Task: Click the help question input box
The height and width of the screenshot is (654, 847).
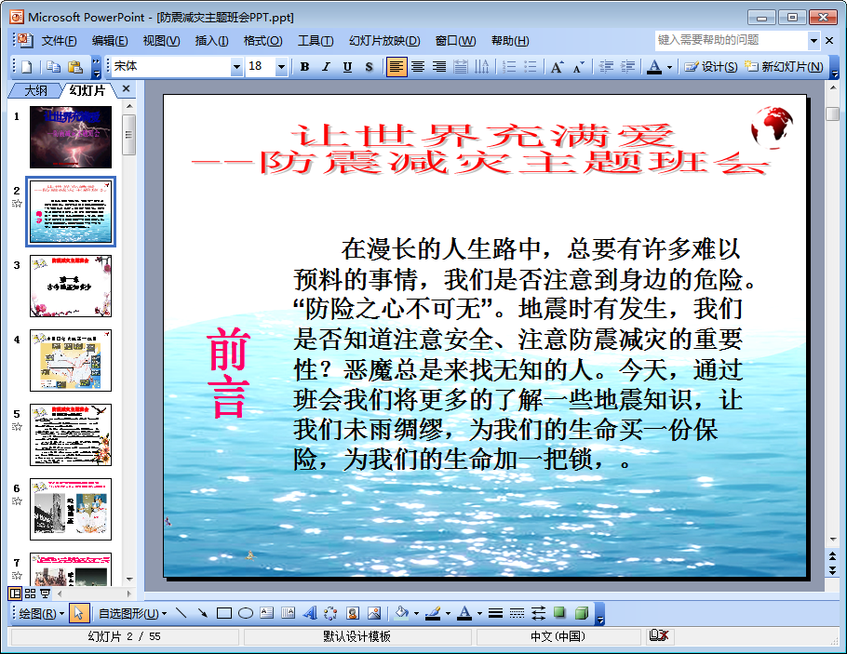Action: coord(732,40)
